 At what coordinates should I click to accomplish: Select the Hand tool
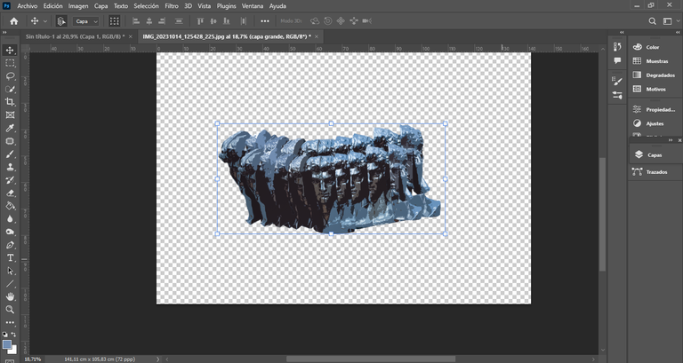click(10, 297)
